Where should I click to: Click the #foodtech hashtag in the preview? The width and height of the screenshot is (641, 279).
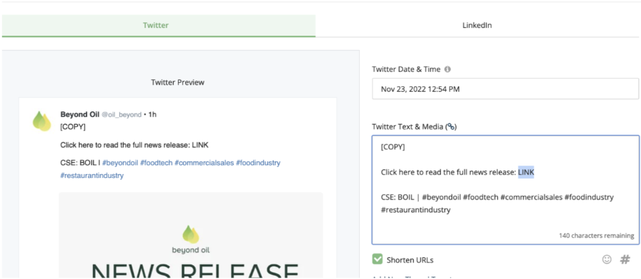[156, 163]
